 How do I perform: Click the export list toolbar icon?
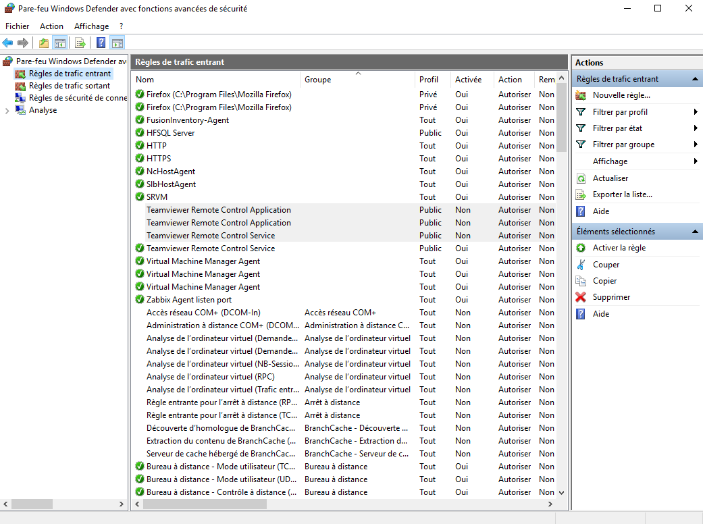click(80, 43)
